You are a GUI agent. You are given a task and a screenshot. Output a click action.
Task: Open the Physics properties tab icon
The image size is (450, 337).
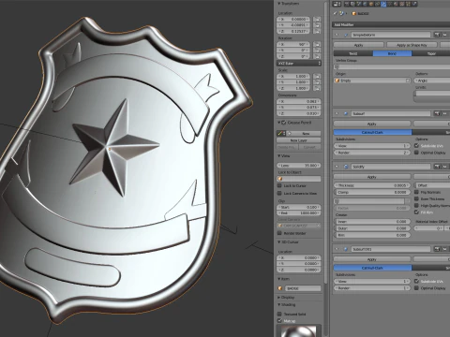pos(414,4)
